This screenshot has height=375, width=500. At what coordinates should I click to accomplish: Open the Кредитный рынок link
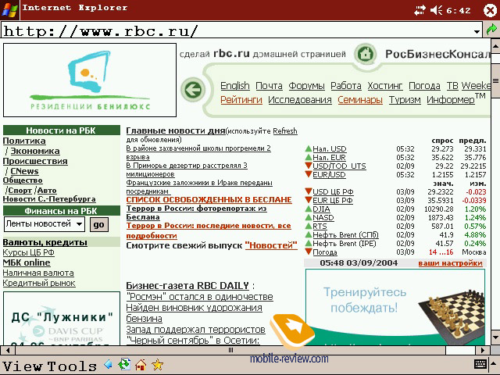point(39,283)
